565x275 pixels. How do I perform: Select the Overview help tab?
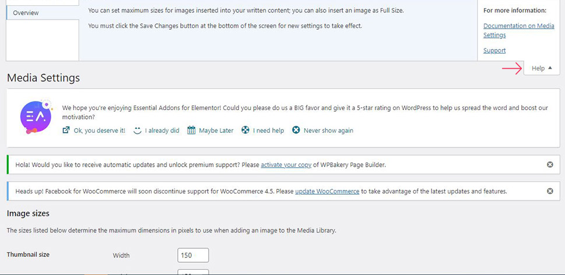[42, 12]
